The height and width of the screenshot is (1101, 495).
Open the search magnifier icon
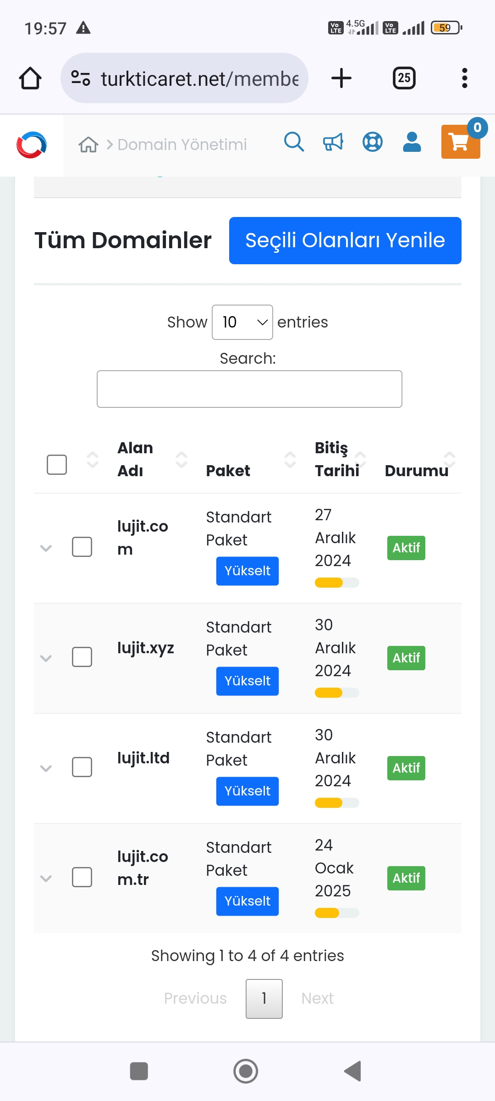pyautogui.click(x=294, y=142)
